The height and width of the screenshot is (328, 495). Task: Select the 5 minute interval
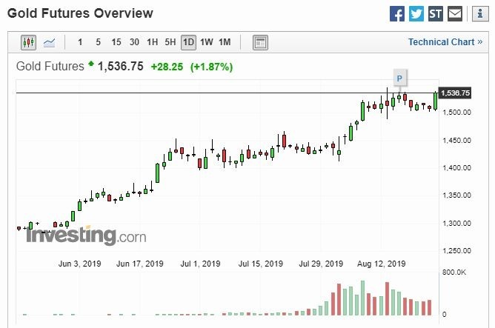(98, 42)
